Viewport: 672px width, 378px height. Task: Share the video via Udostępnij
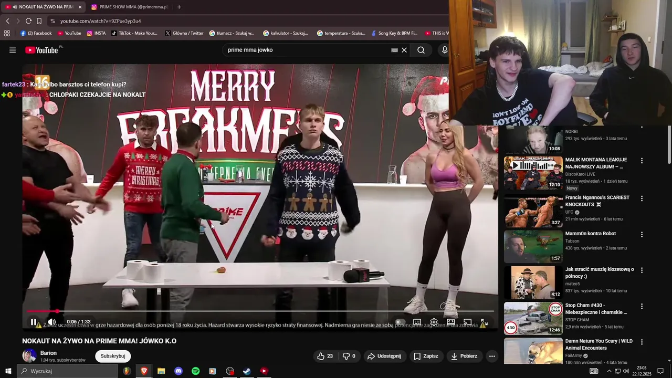[x=384, y=356]
